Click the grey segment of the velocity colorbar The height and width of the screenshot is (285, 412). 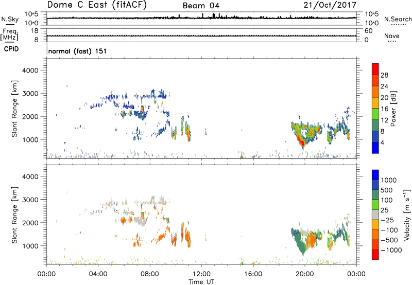pyautogui.click(x=375, y=215)
